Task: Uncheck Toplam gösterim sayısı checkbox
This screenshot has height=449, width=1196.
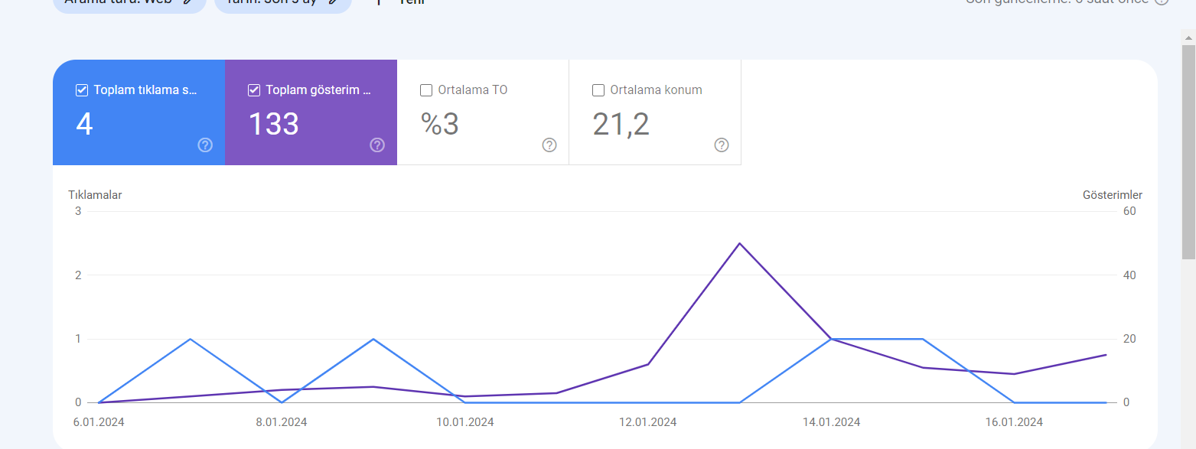Action: tap(254, 90)
